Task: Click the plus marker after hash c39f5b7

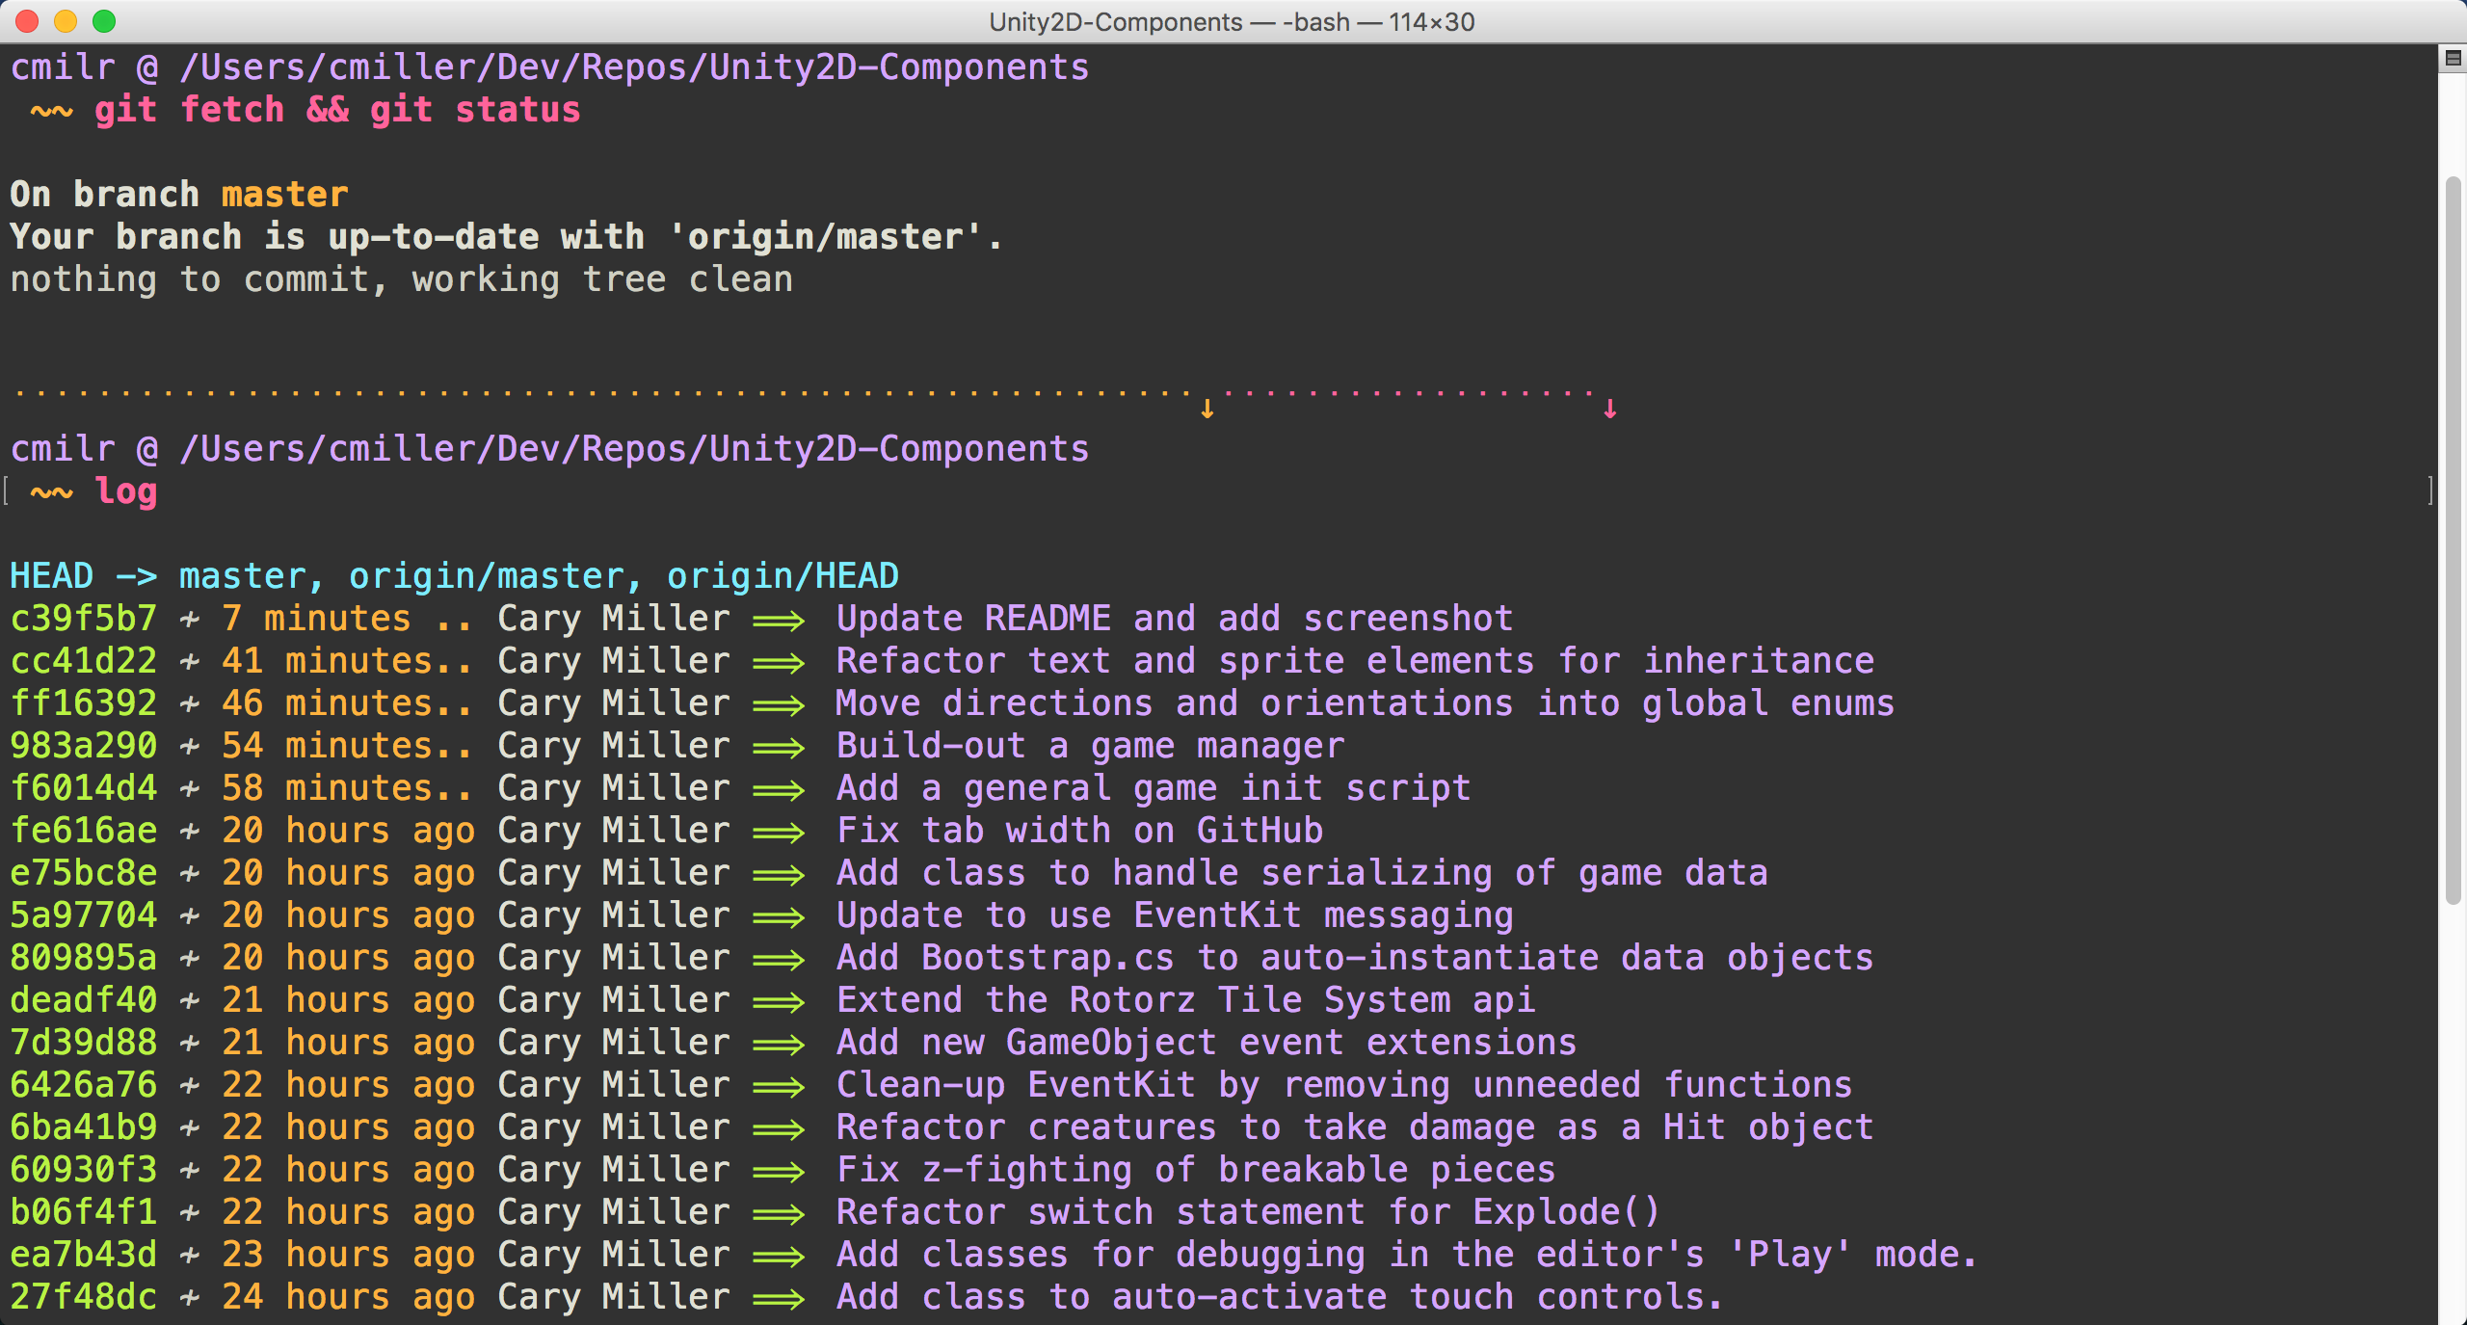Action: [x=190, y=620]
